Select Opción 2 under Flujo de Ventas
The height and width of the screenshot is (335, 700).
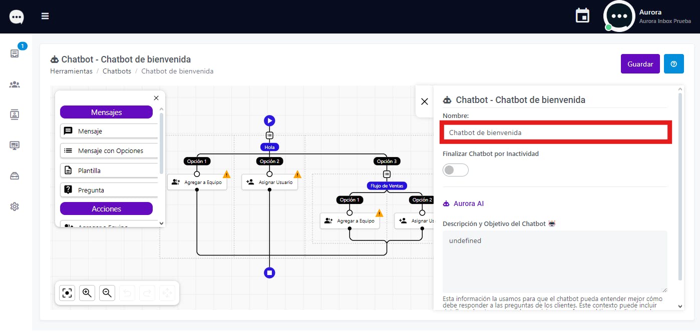click(422, 199)
